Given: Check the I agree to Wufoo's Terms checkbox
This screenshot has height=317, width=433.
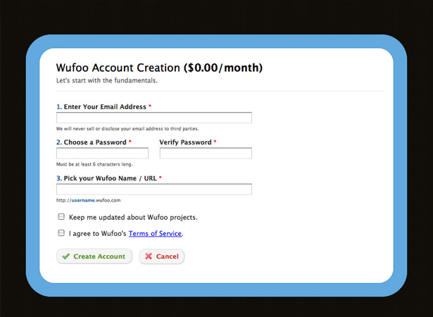Looking at the screenshot, I should click(61, 233).
